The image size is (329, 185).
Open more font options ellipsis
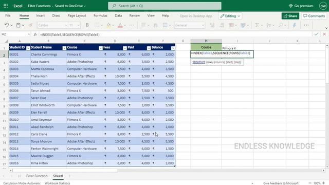tap(132, 25)
